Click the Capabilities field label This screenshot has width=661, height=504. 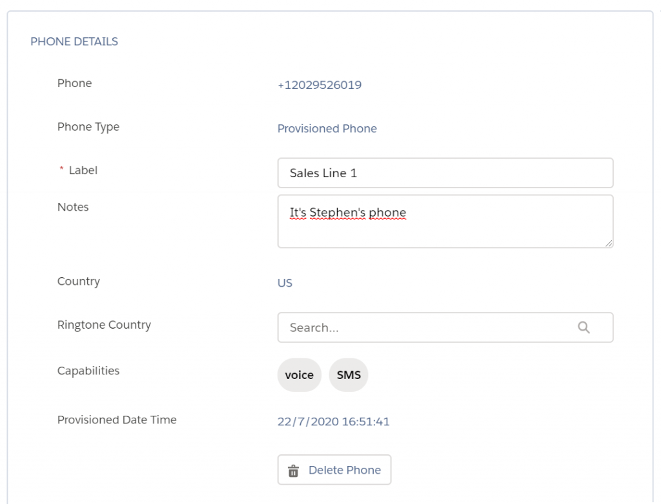pyautogui.click(x=88, y=371)
